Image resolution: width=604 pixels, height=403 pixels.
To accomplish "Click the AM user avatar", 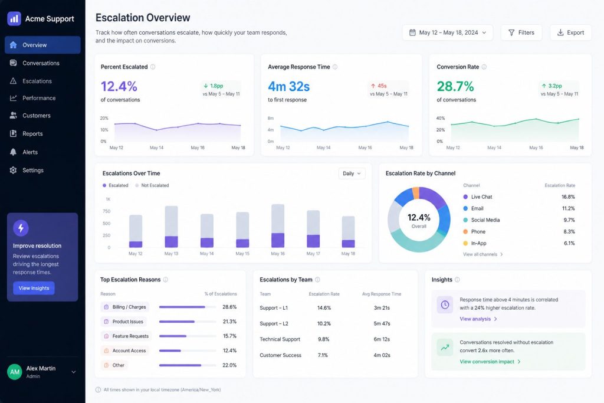I will coord(15,372).
